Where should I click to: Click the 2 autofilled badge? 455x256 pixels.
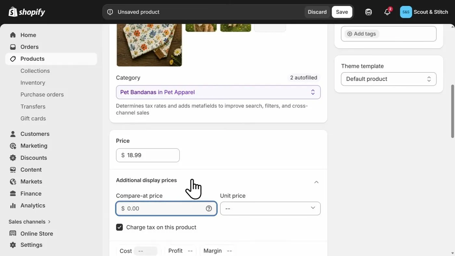click(x=304, y=78)
